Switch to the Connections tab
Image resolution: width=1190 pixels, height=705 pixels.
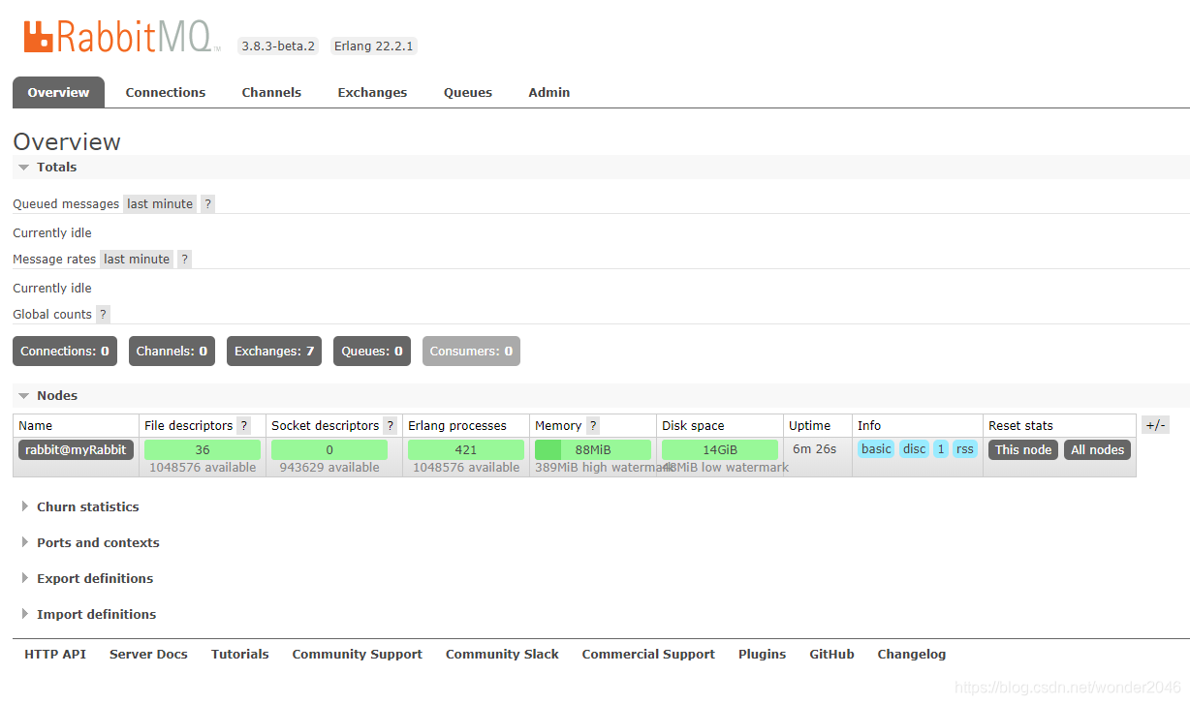166,93
